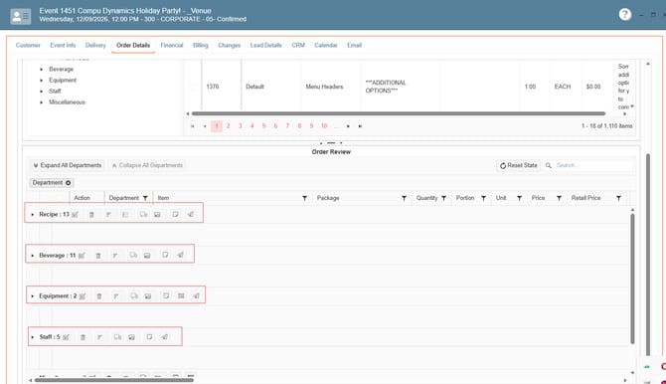Click the trash icon in the Staff row
The image size is (666, 384).
83,337
